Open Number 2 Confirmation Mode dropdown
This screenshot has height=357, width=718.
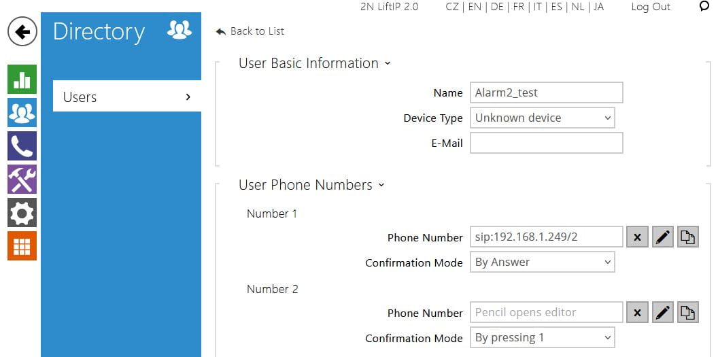click(x=542, y=338)
